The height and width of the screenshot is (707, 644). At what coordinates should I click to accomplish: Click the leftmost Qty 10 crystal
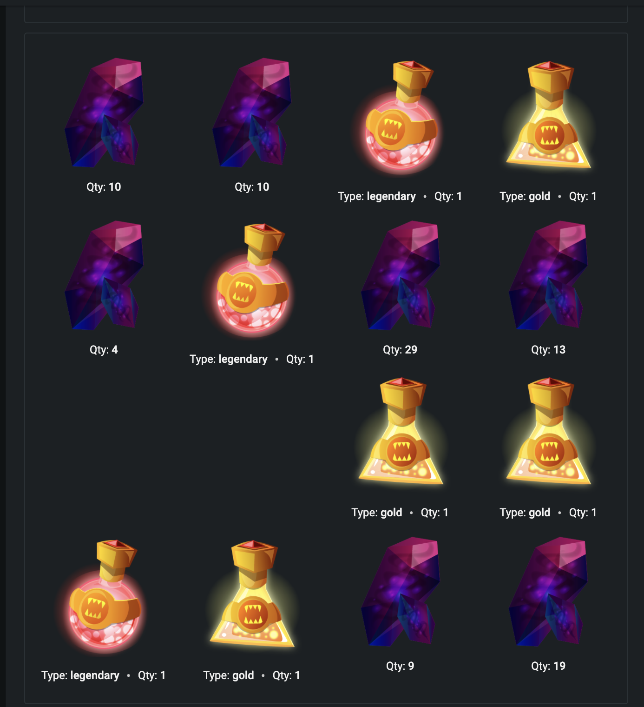click(x=104, y=113)
